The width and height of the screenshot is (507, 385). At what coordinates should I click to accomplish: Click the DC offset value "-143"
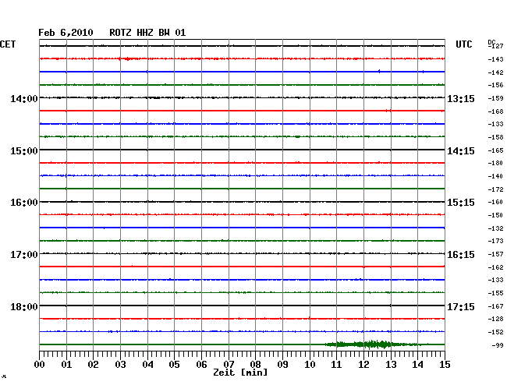coord(495,59)
